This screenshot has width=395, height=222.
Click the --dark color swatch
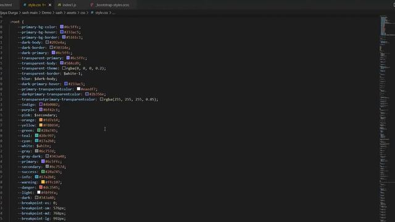coord(36,197)
